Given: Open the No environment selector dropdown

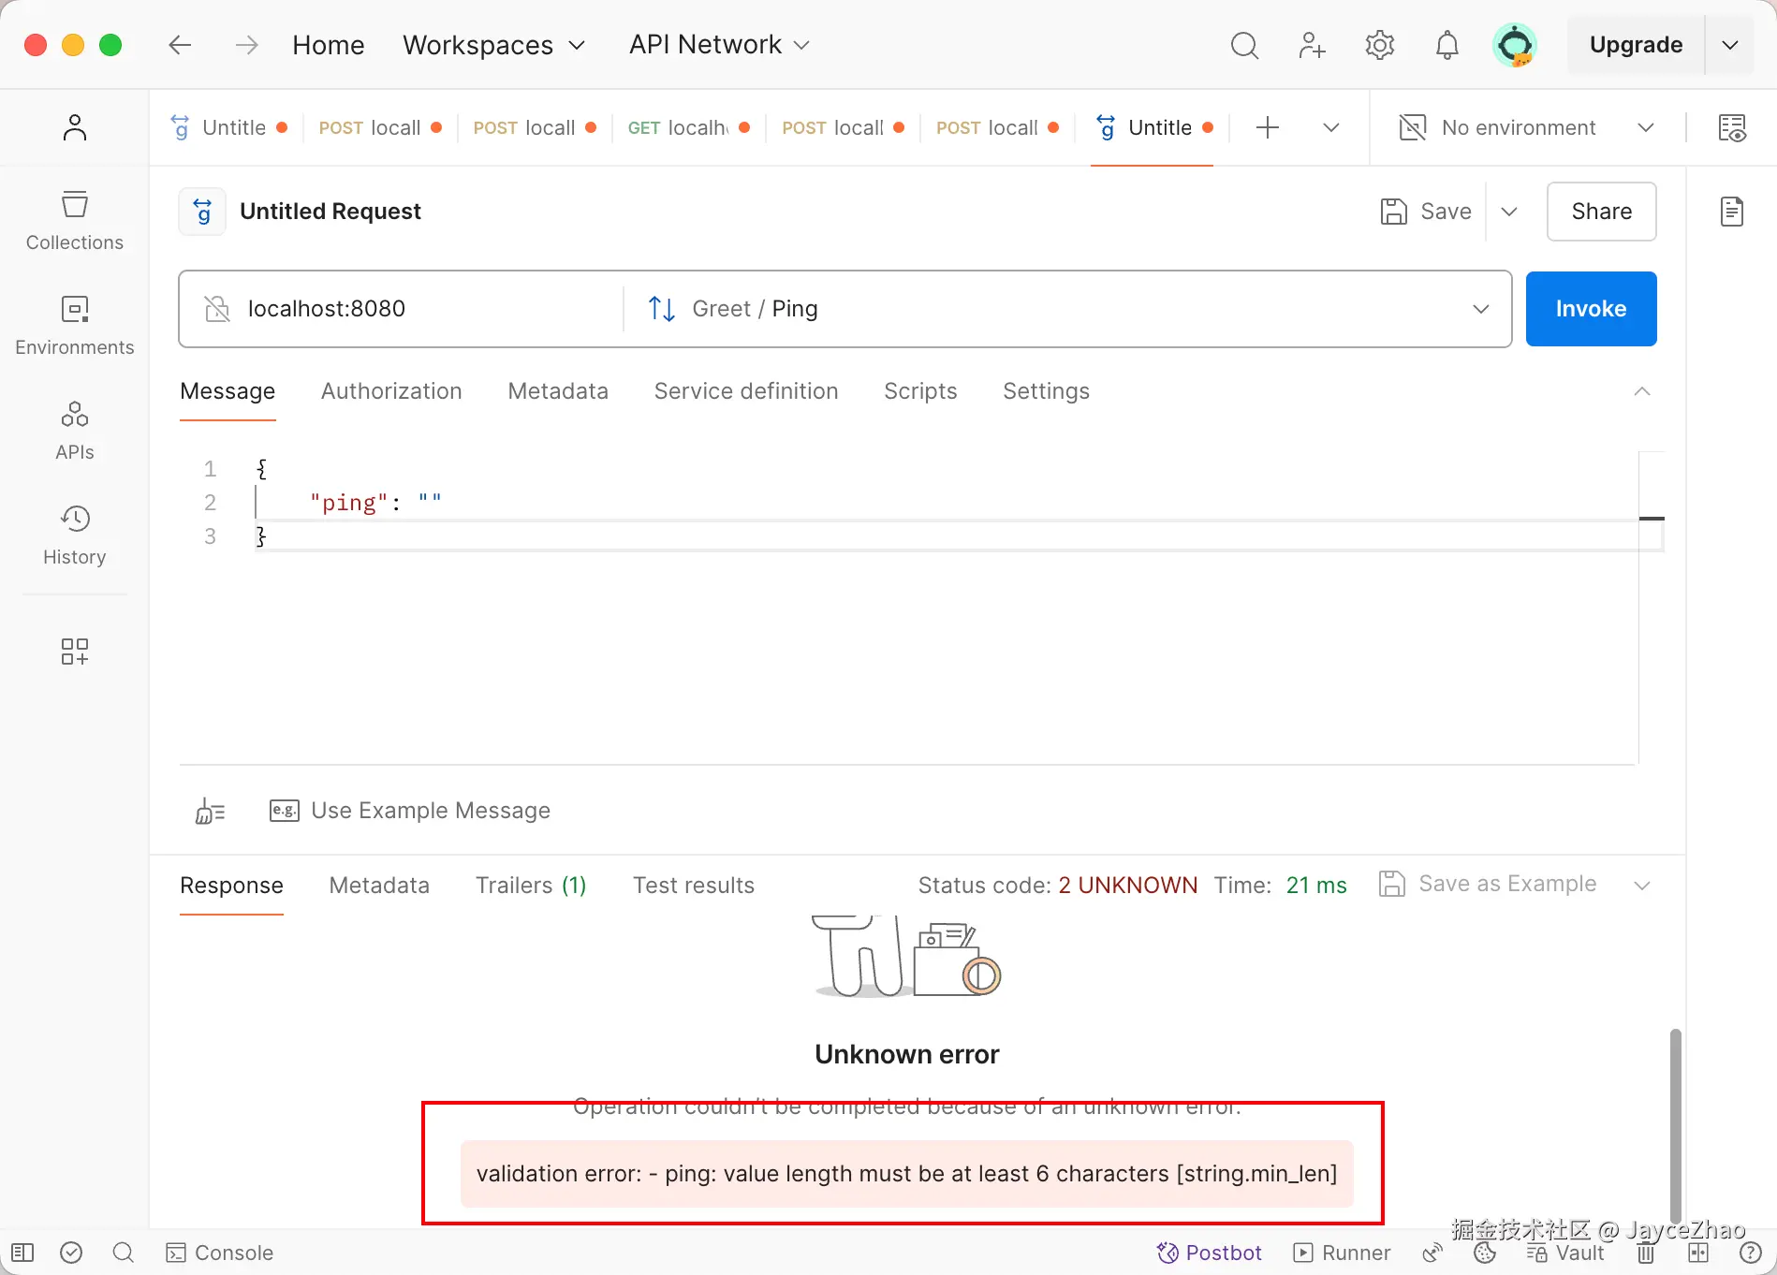Looking at the screenshot, I should [1526, 127].
